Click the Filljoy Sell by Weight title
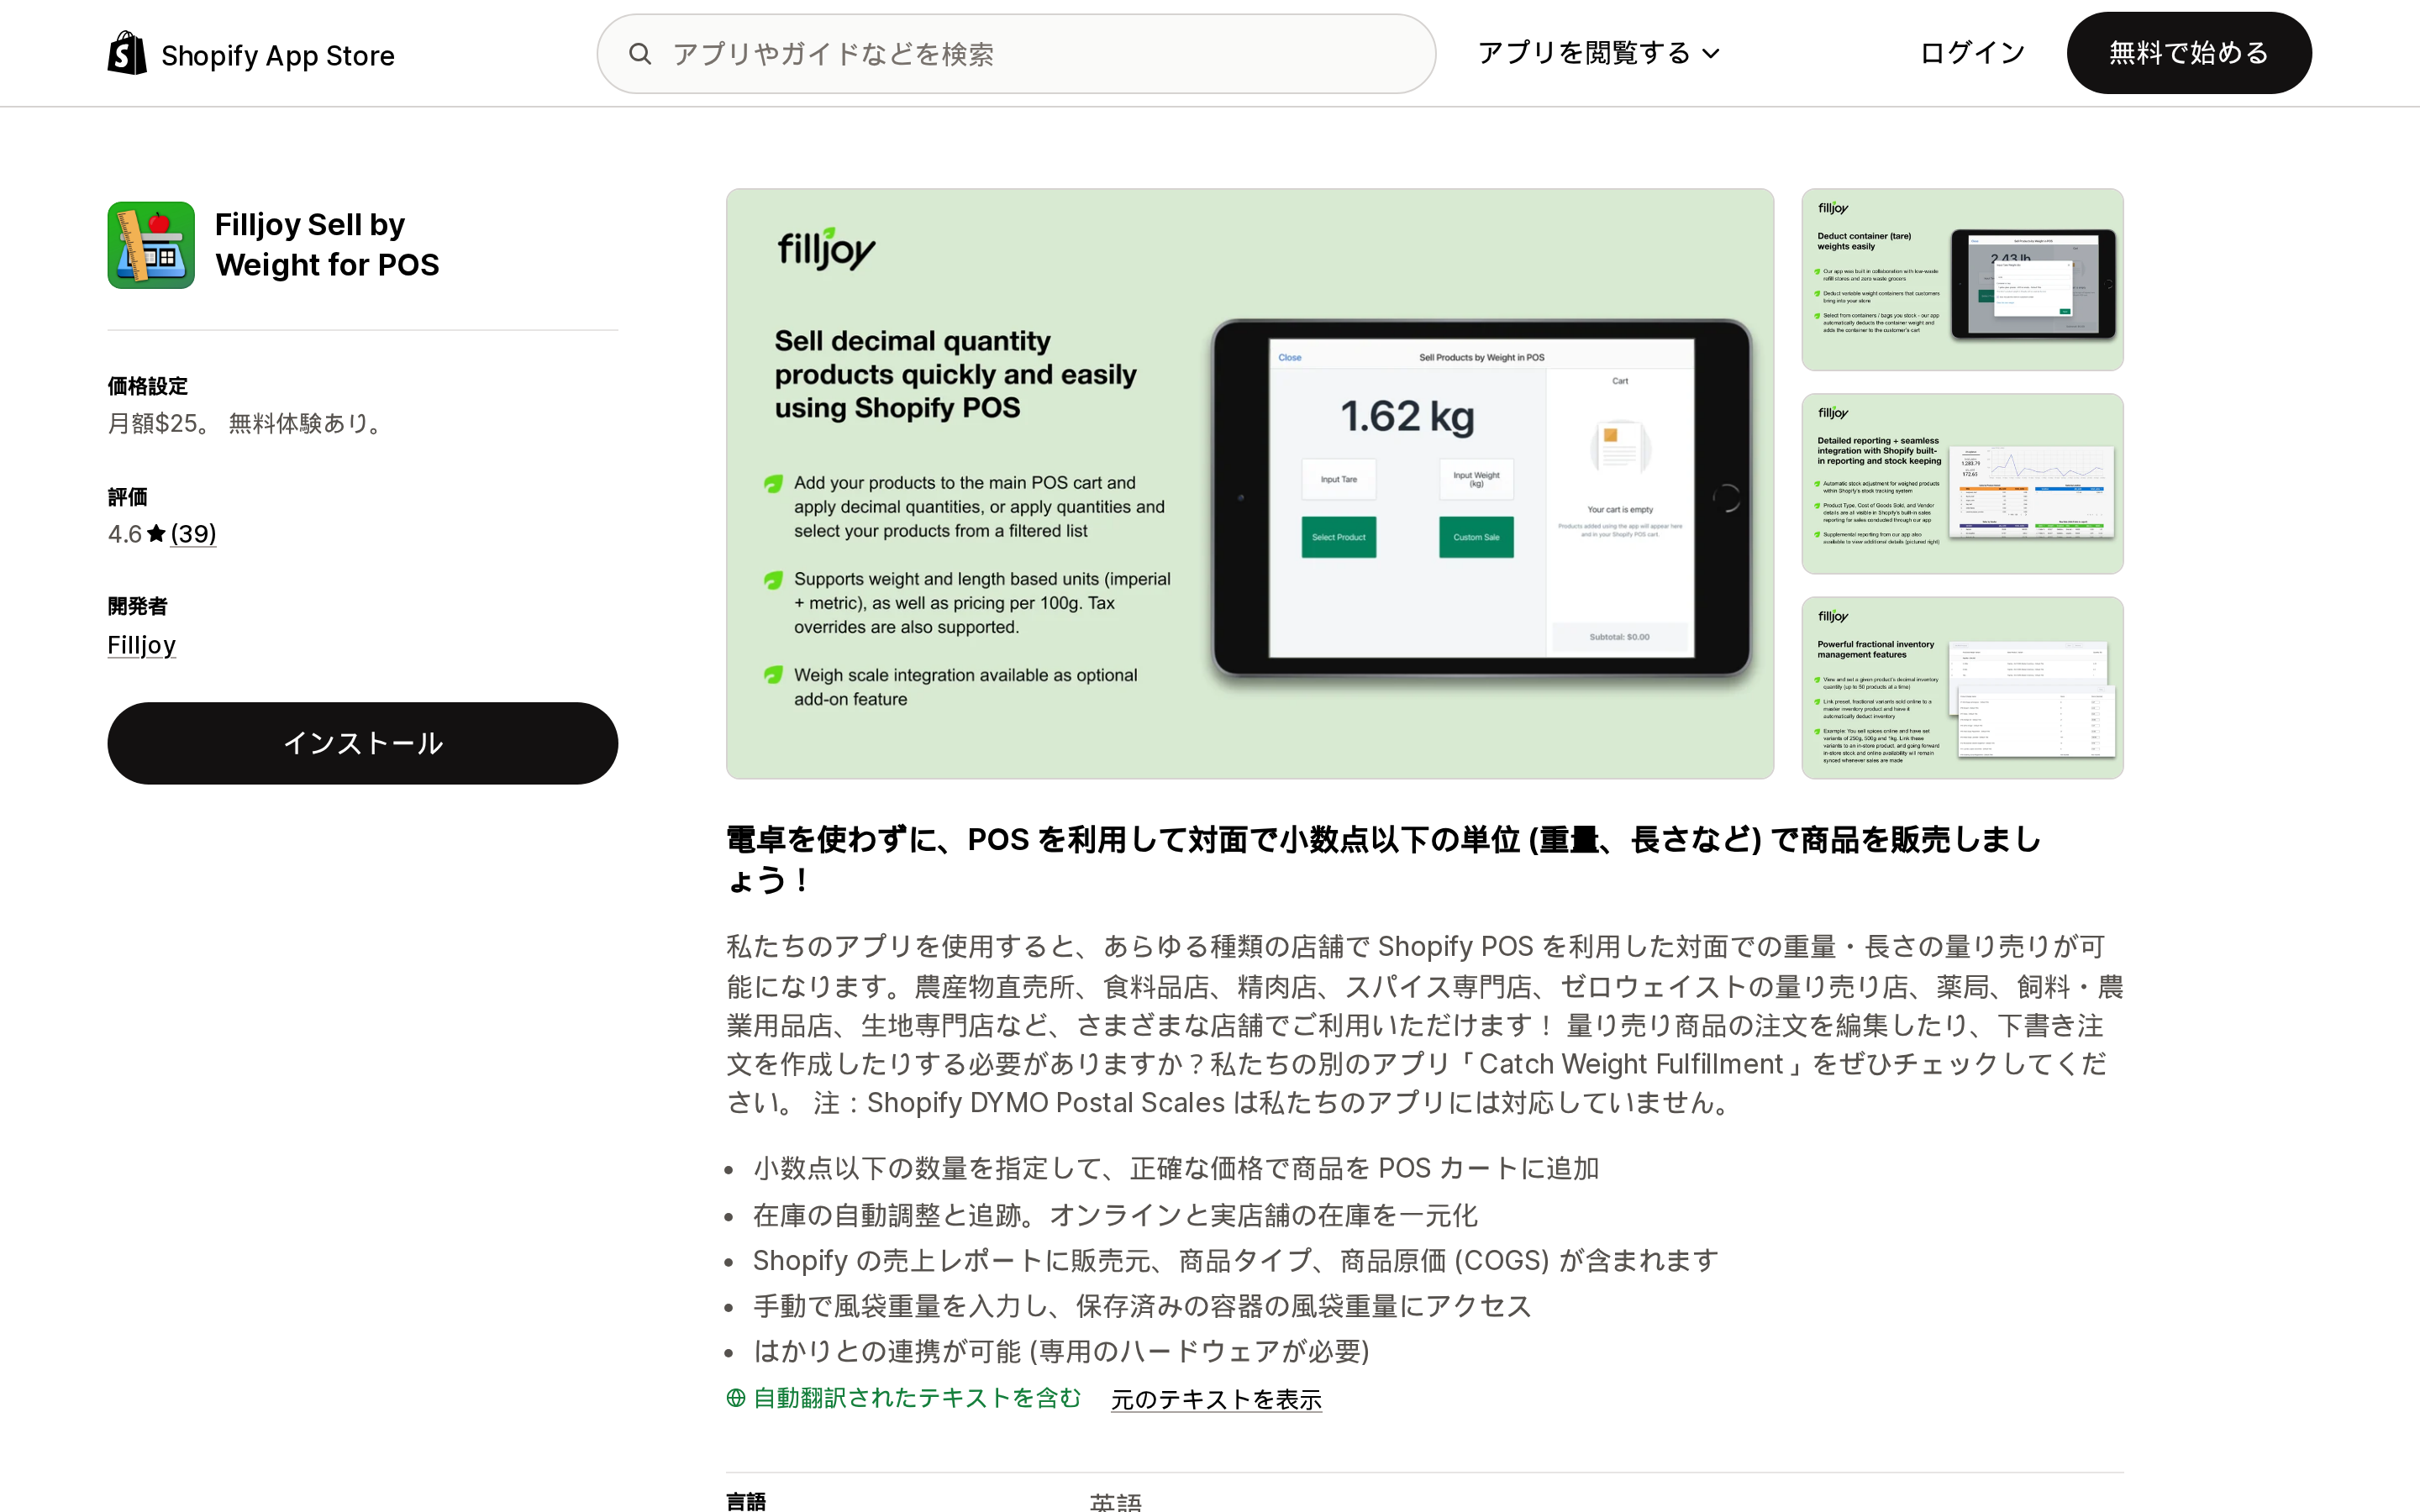Viewport: 2420px width, 1512px height. [327, 245]
